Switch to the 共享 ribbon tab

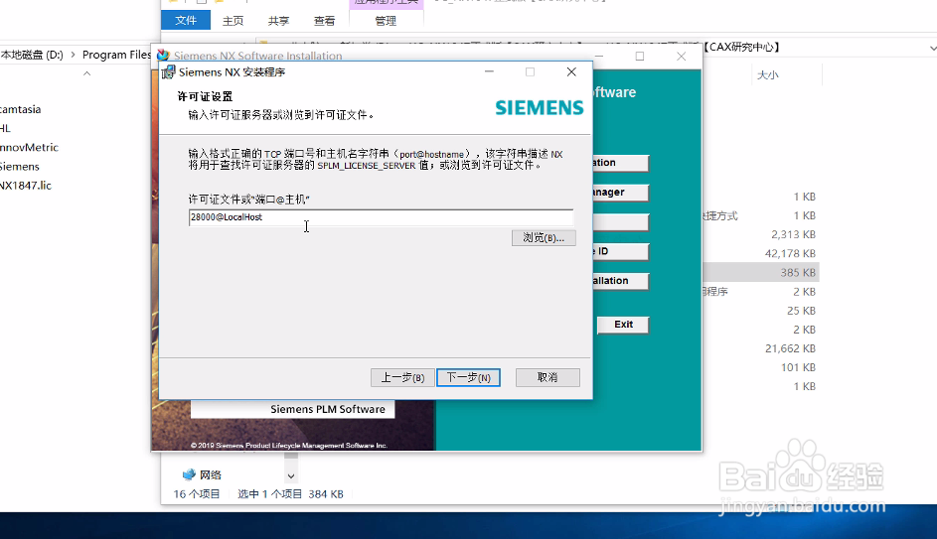(278, 21)
